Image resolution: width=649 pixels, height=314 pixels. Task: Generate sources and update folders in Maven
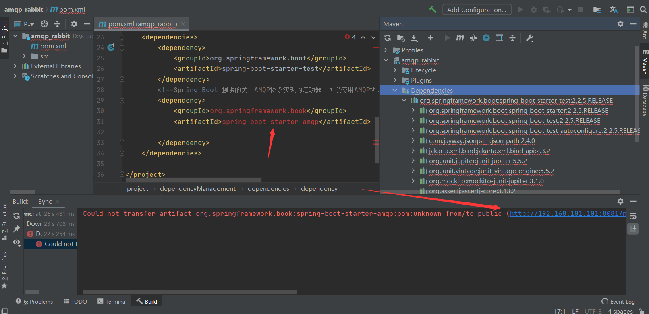(401, 38)
